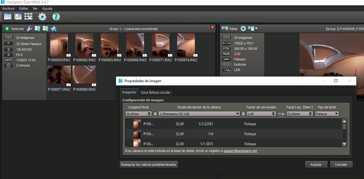This screenshot has height=179, width=364.
Task: Click the support@autopano.net link
Action: tap(240, 151)
